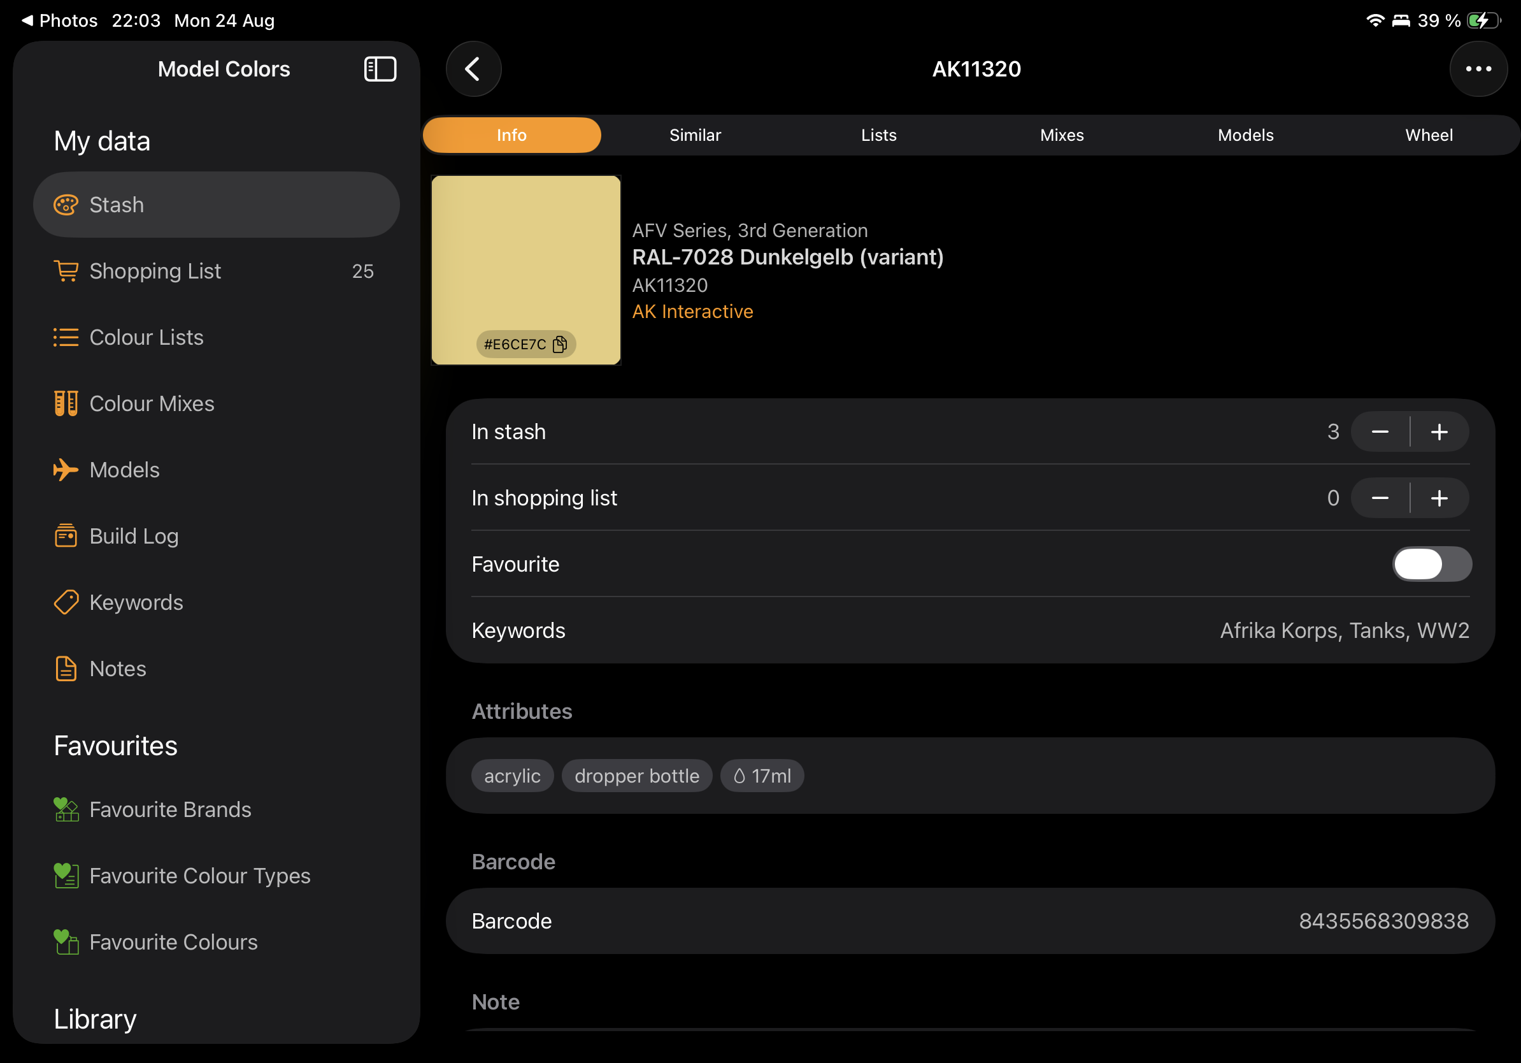Switch to the Similar tab
Image resolution: width=1521 pixels, height=1063 pixels.
point(695,135)
